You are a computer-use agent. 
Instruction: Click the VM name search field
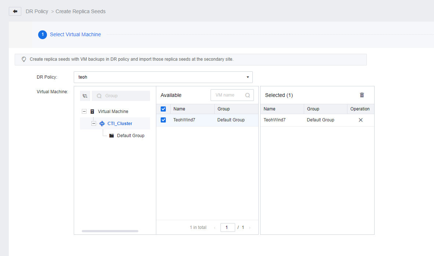point(227,95)
